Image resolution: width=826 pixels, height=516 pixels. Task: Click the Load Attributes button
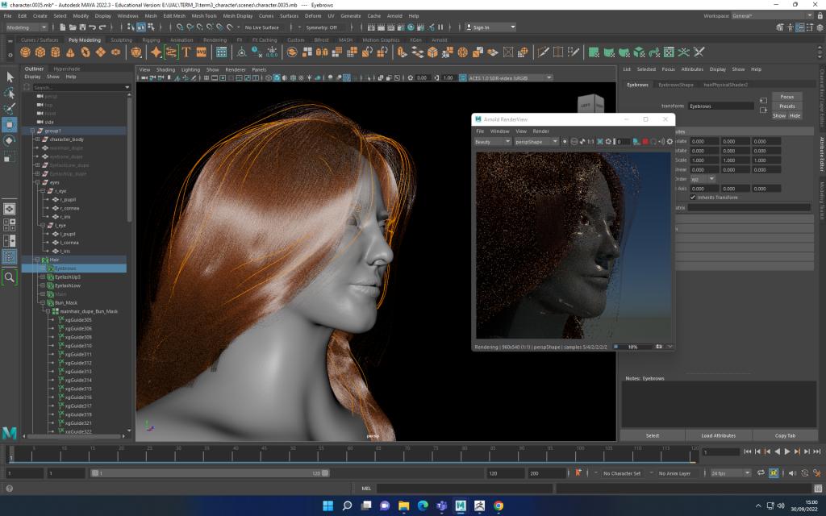(719, 435)
